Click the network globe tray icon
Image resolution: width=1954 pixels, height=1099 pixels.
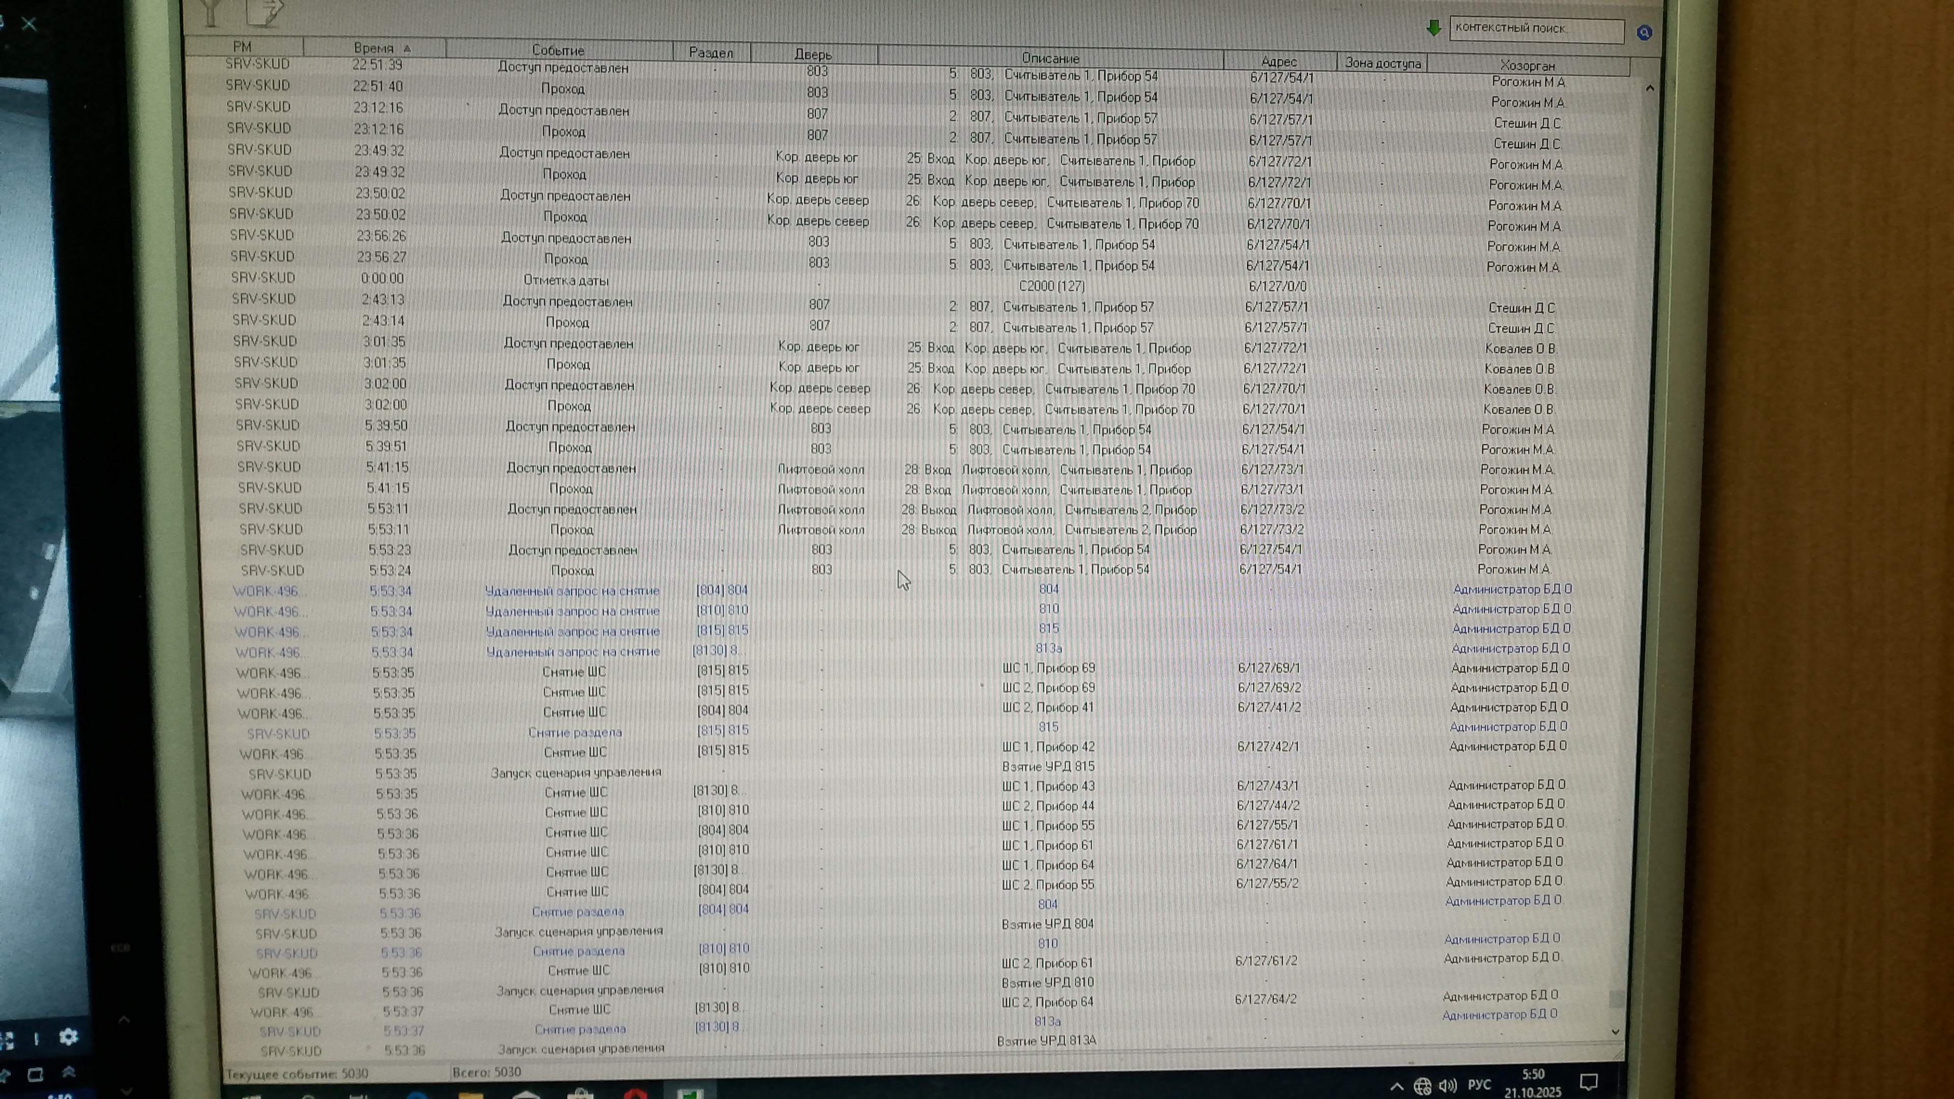(1422, 1087)
